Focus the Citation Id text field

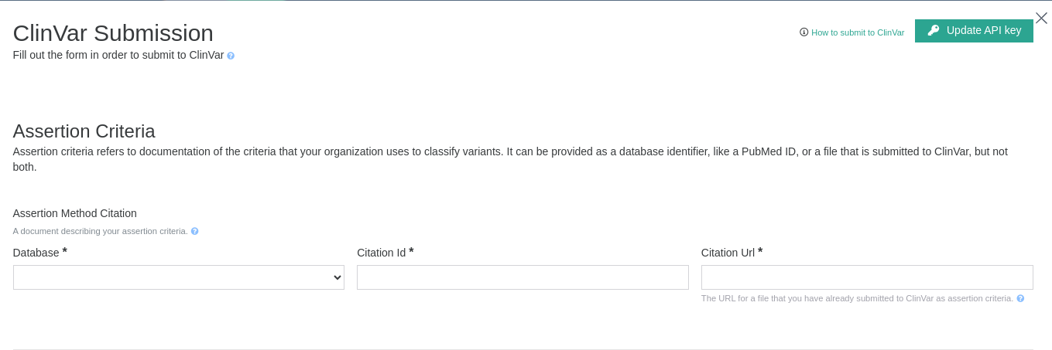click(x=523, y=277)
